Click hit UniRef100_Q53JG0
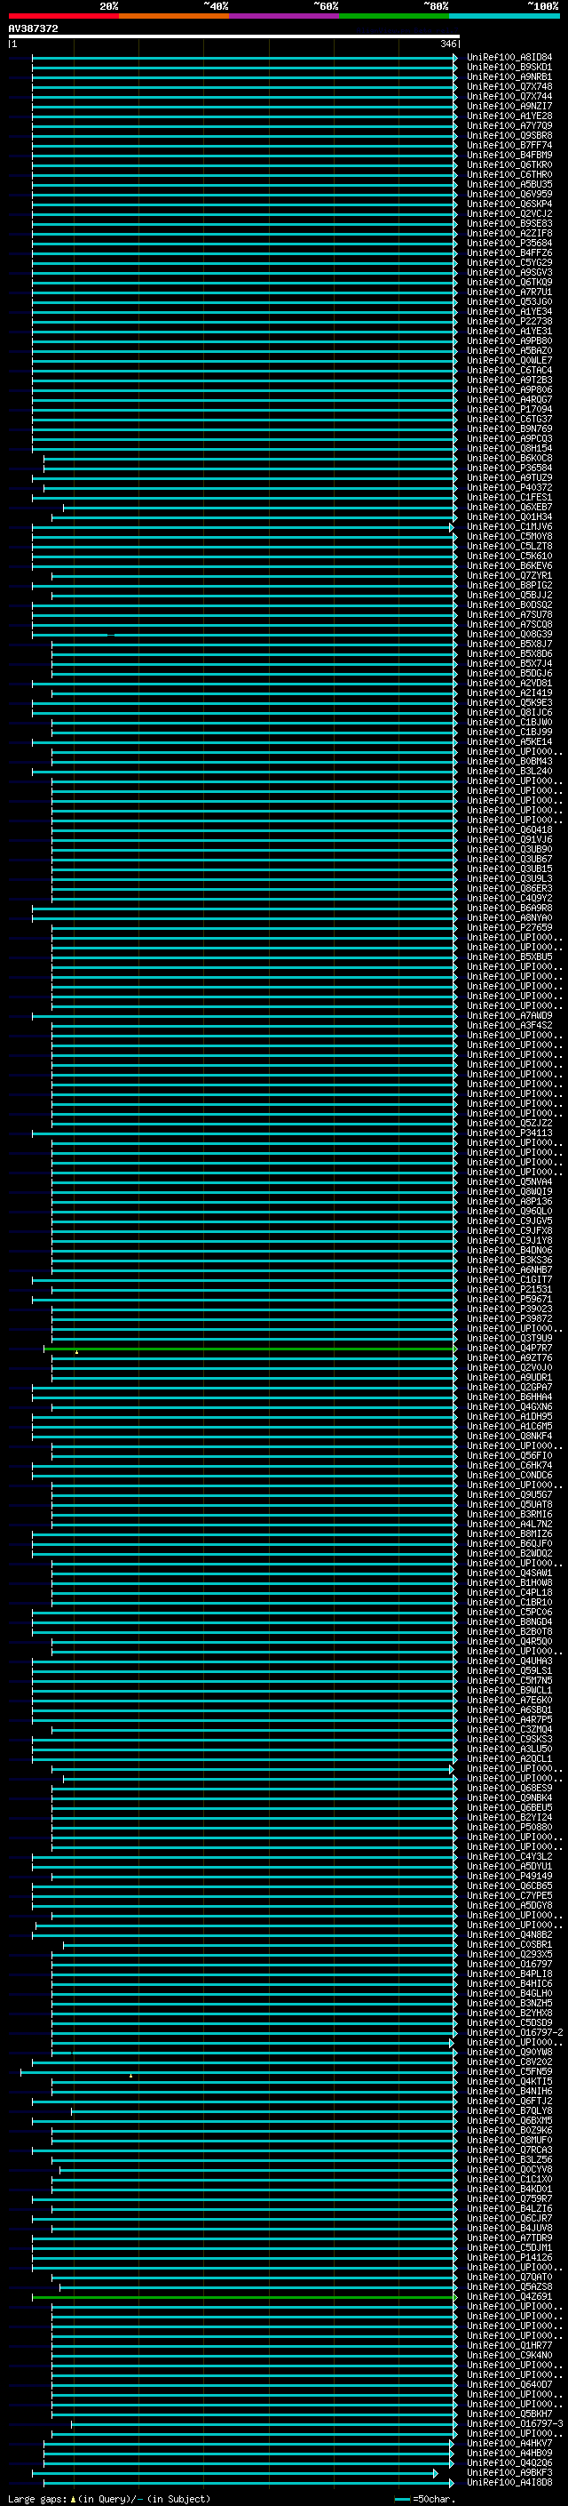The image size is (568, 2506). pos(509,301)
